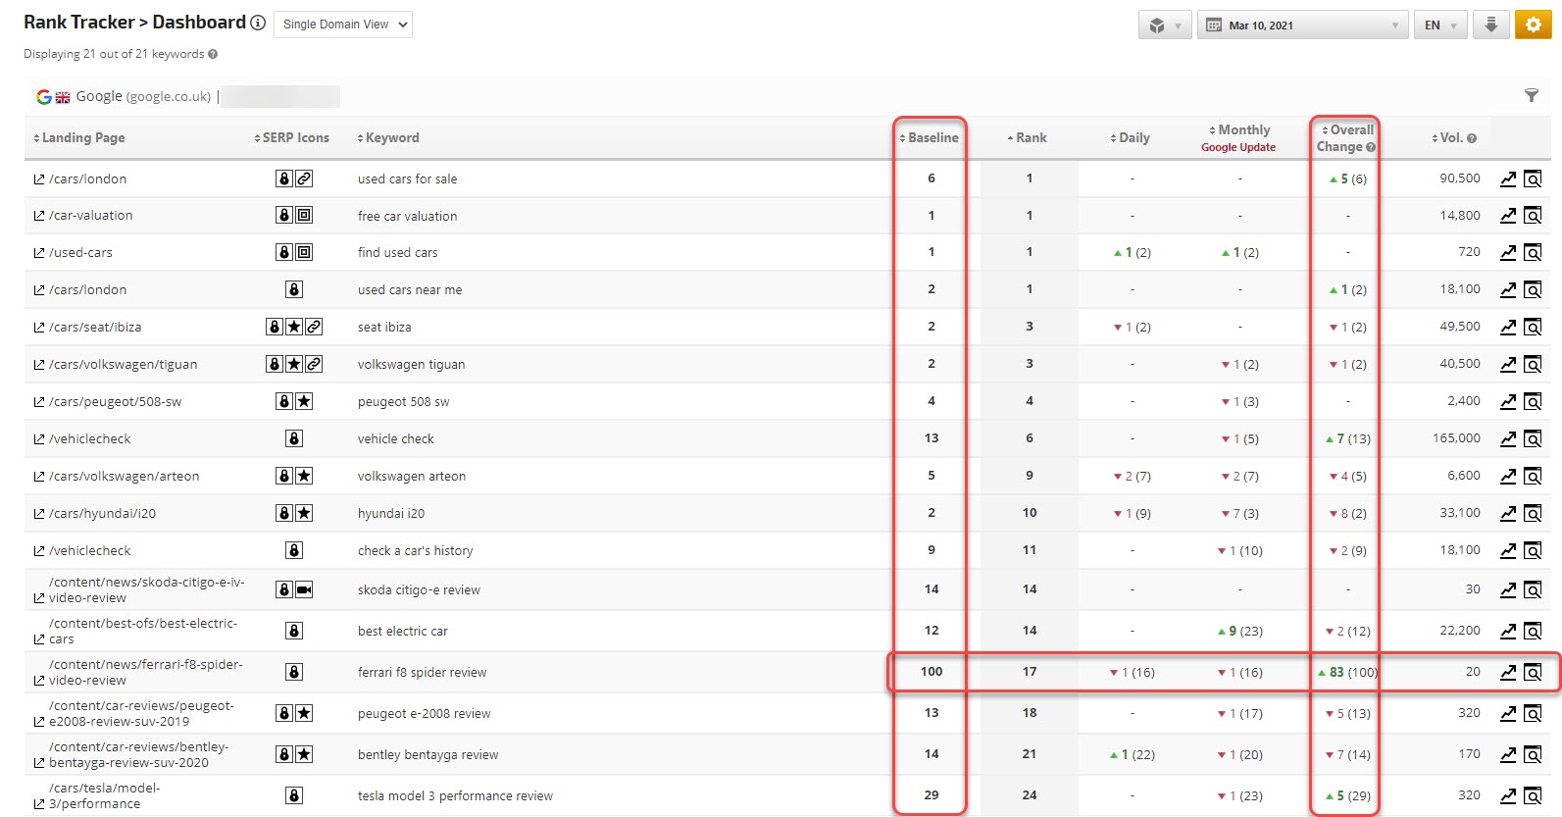Viewport: 1562px width, 817px height.
Task: Open ranking chart for check a car's history
Action: (1508, 550)
